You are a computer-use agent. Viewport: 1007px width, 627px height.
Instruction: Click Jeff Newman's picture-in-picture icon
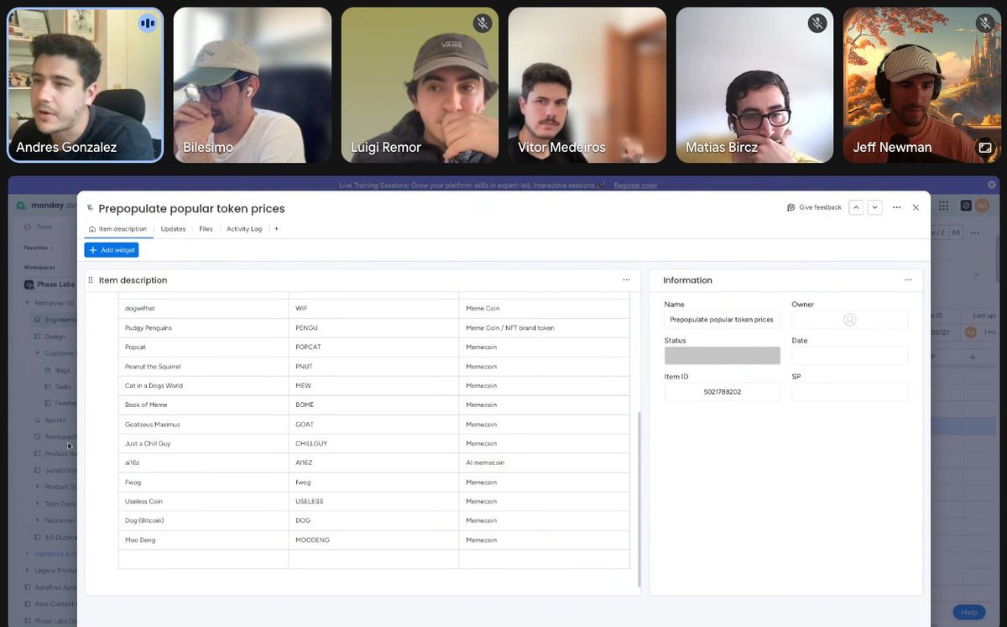984,148
